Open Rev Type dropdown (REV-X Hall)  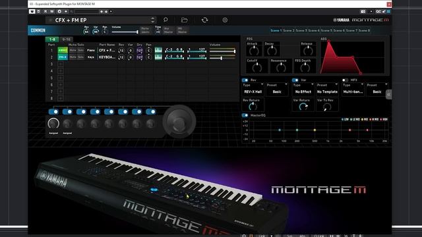(253, 90)
